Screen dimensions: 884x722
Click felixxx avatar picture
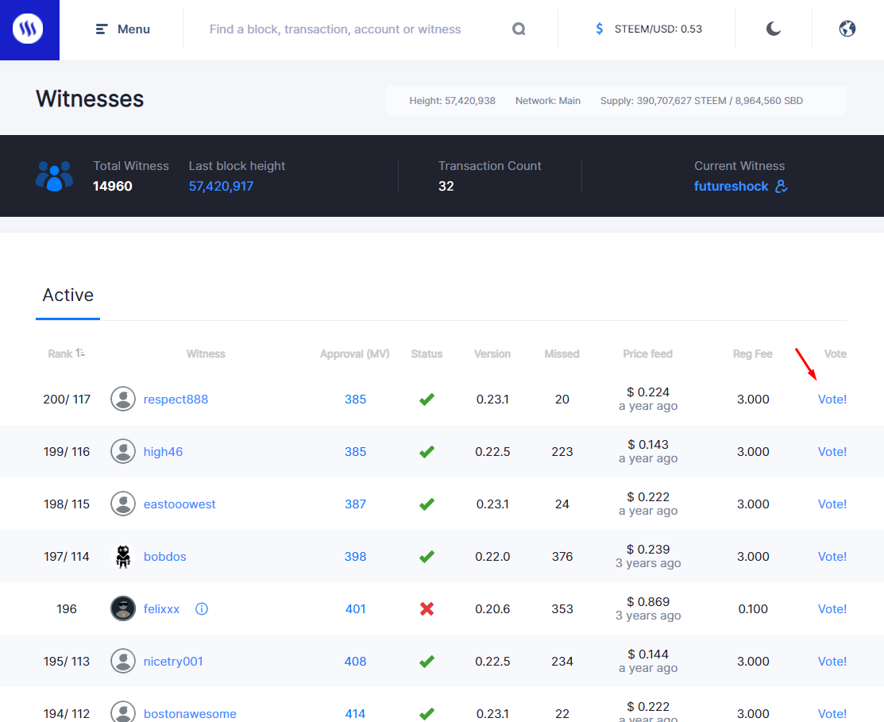coord(123,608)
